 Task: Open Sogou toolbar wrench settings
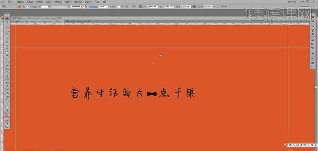coord(315,145)
